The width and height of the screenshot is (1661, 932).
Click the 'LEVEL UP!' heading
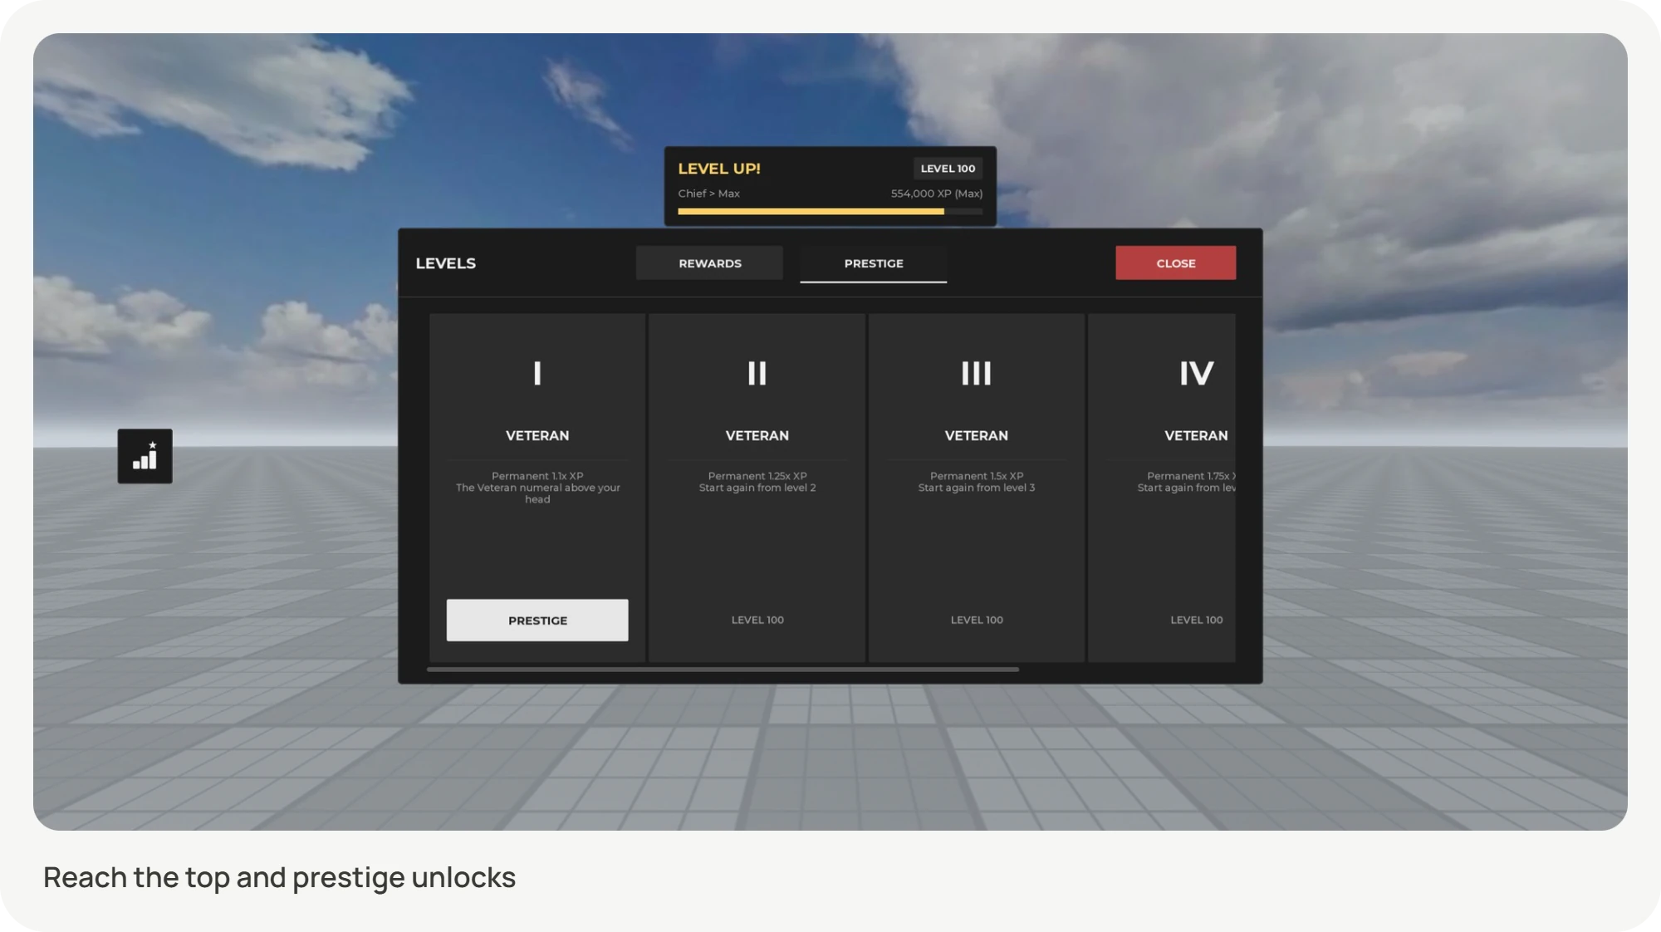click(x=719, y=169)
